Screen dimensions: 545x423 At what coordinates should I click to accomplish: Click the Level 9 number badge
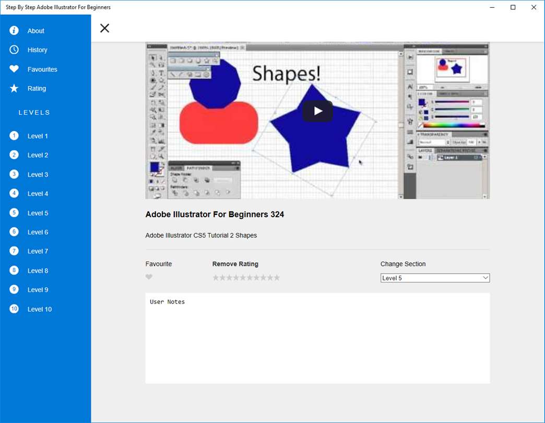point(14,289)
